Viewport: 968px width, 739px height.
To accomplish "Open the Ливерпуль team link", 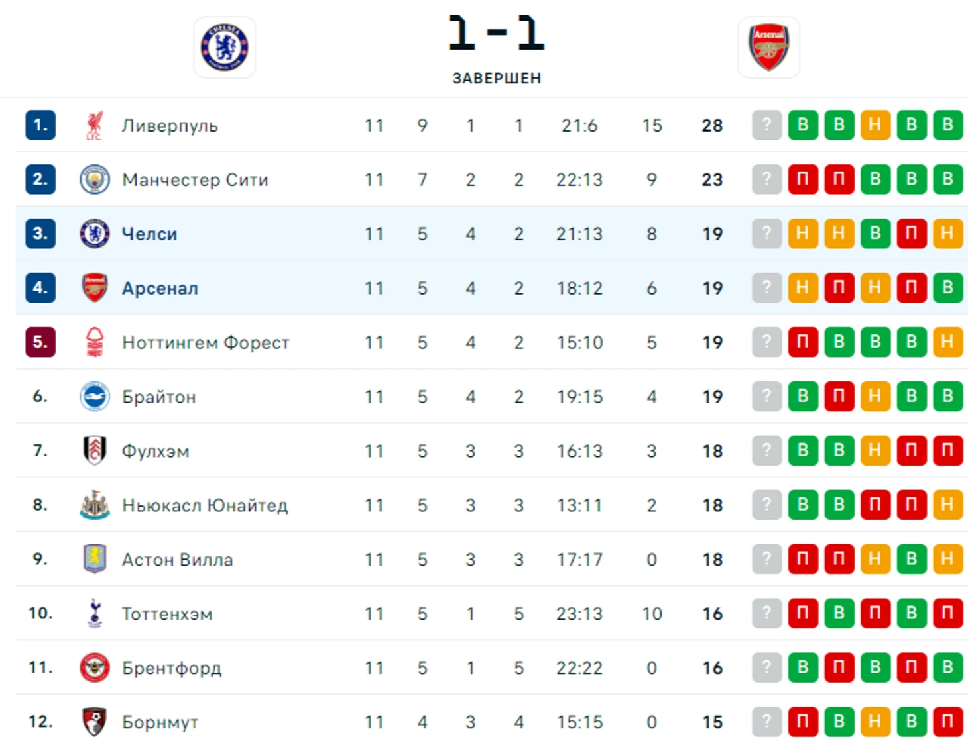I will tap(170, 126).
